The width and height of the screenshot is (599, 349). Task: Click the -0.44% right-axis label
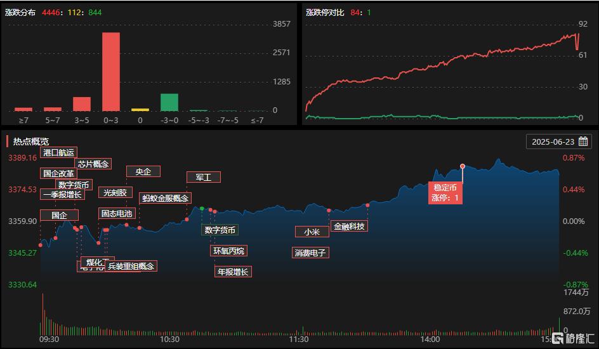[x=576, y=253]
